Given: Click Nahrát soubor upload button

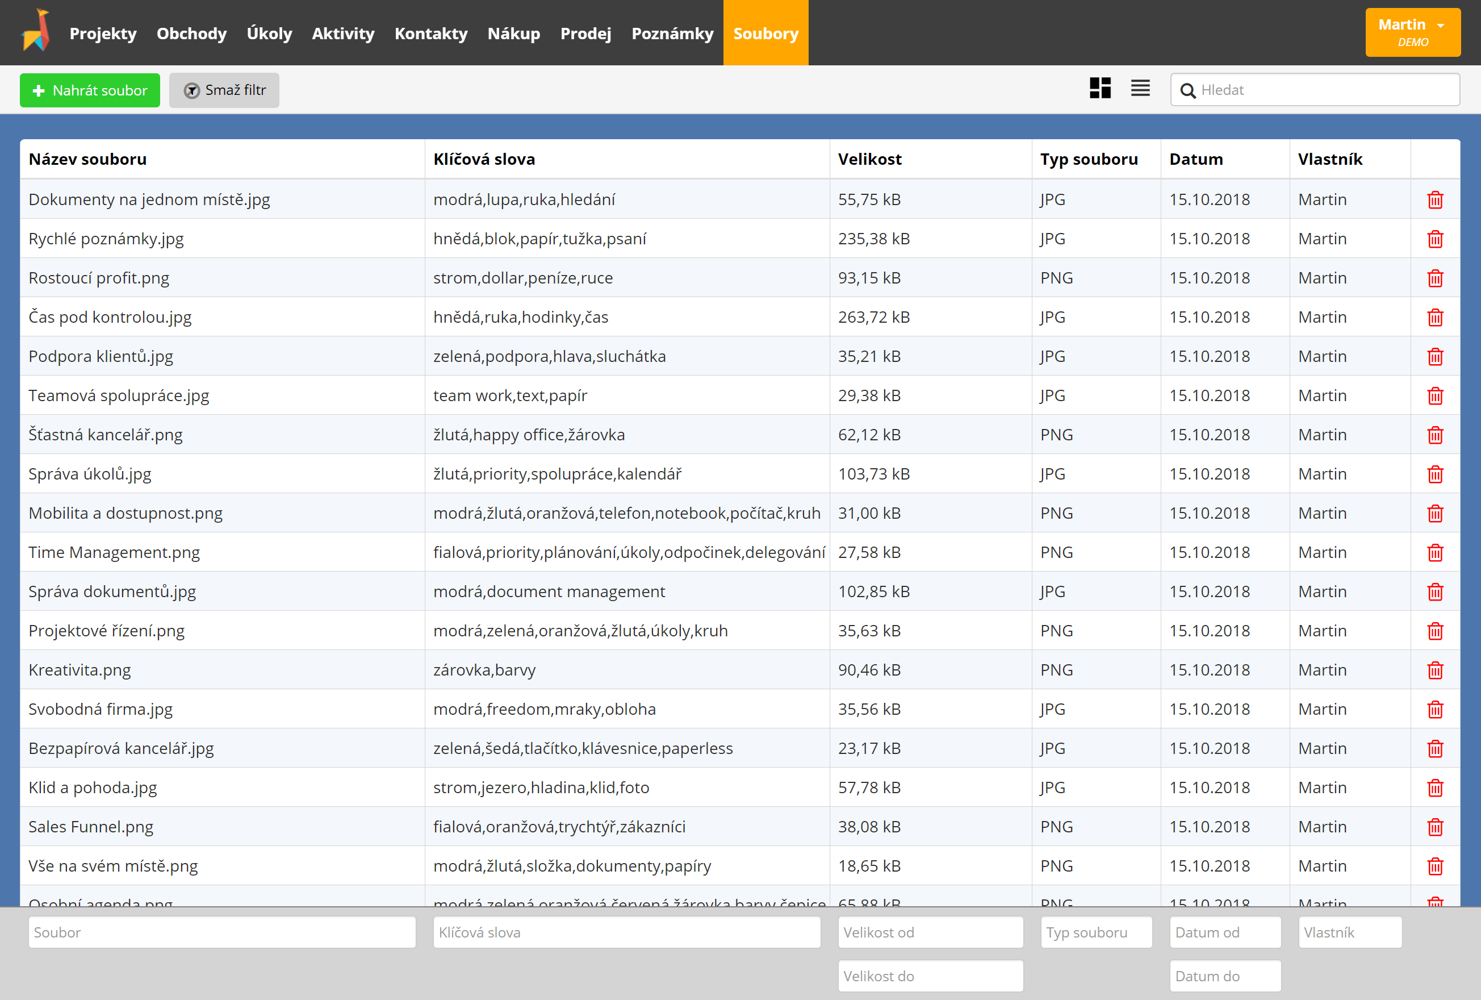Looking at the screenshot, I should click(x=90, y=90).
